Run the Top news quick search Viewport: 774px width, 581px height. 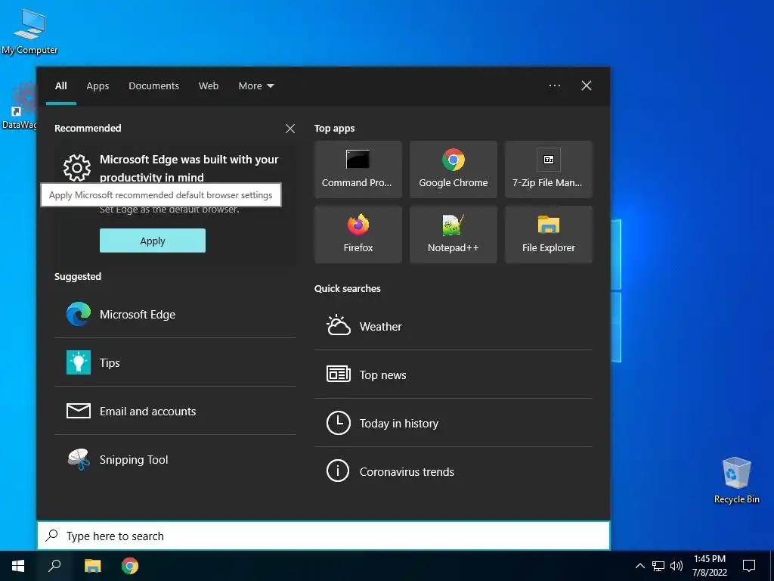click(x=454, y=374)
